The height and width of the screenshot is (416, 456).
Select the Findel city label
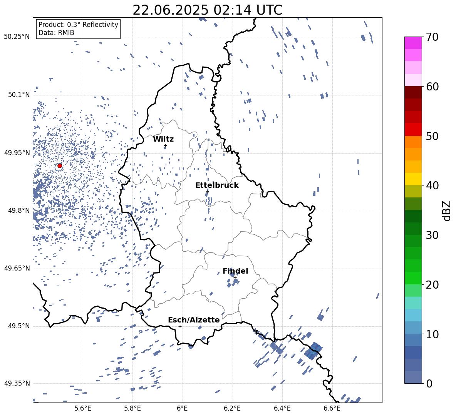coord(235,271)
